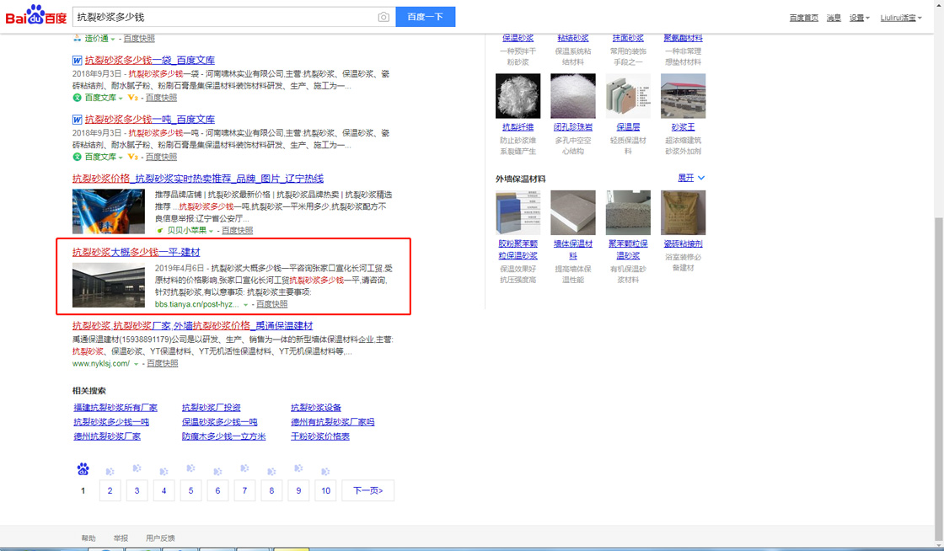
Task: Click the 墙体保温材料 thumbnail image
Action: (x=573, y=212)
